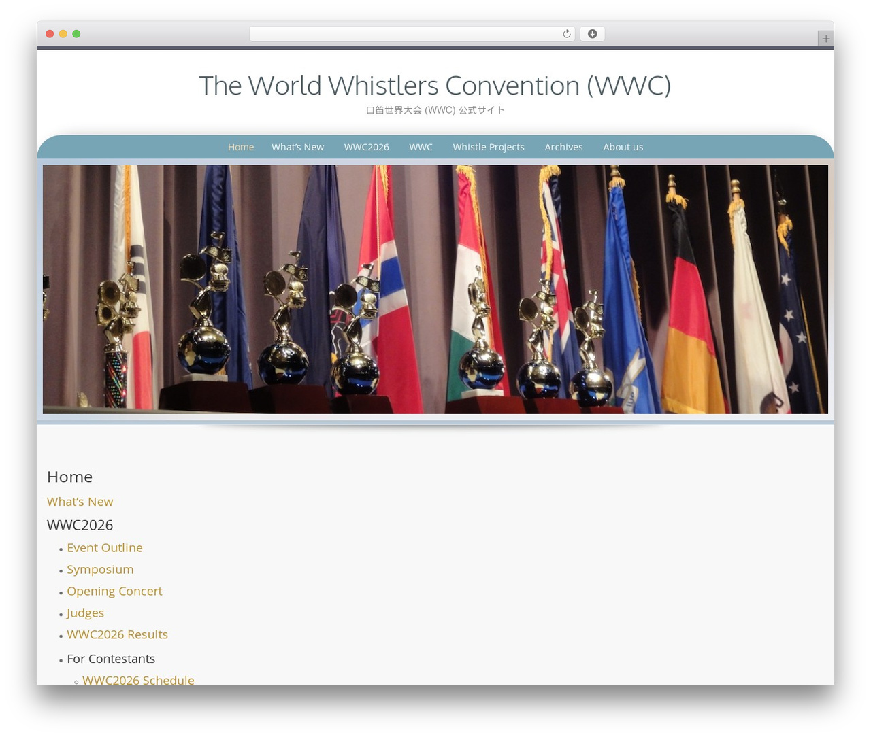
Task: Follow the Symposium link
Action: [x=100, y=570]
